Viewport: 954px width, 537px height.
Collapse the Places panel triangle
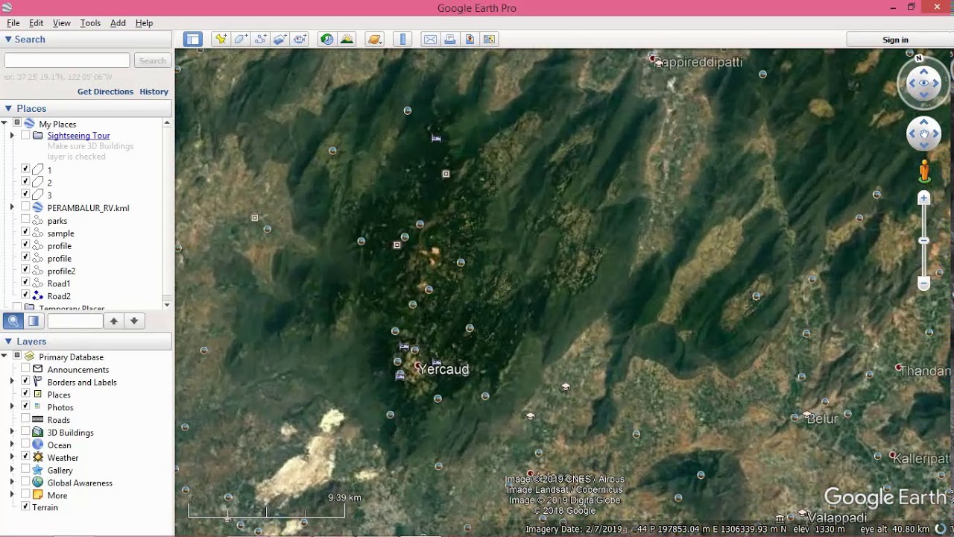8,108
